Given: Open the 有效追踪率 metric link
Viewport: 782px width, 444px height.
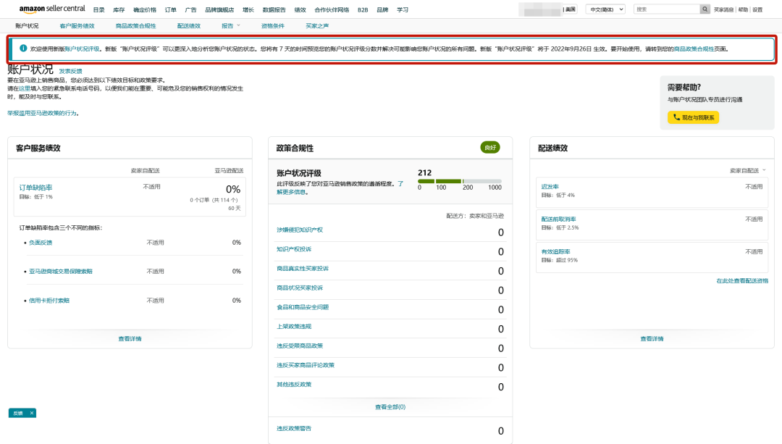Looking at the screenshot, I should pyautogui.click(x=555, y=252).
